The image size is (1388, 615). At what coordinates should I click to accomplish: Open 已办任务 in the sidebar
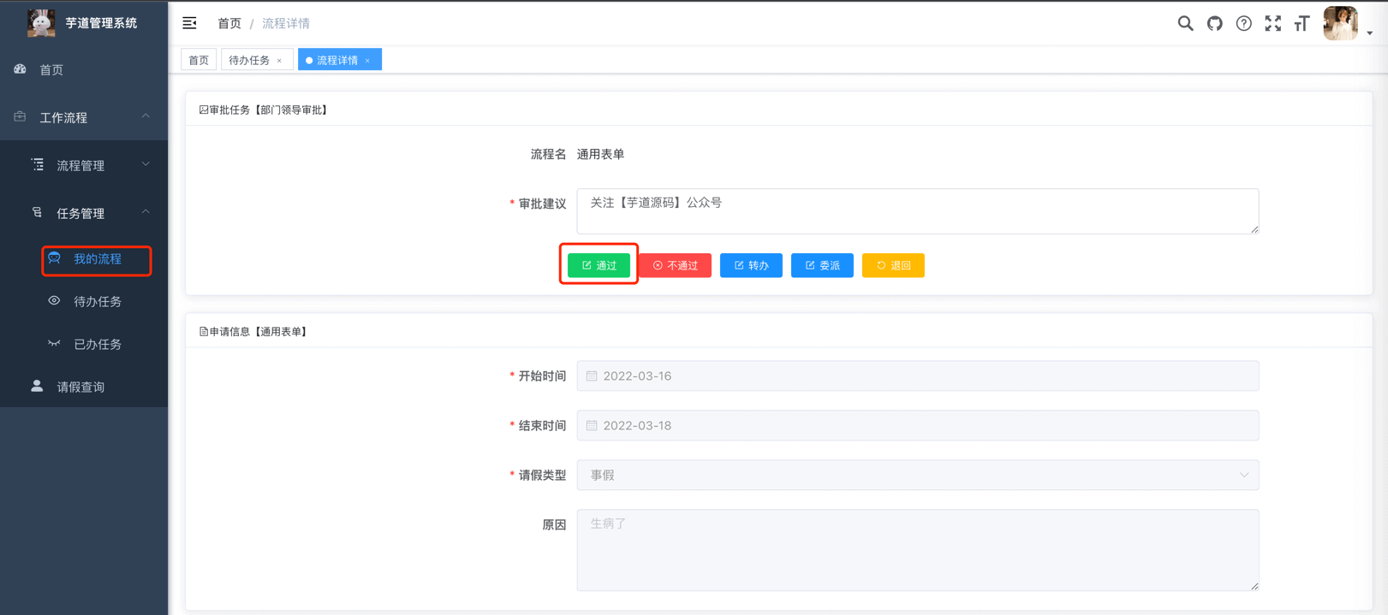pyautogui.click(x=97, y=344)
